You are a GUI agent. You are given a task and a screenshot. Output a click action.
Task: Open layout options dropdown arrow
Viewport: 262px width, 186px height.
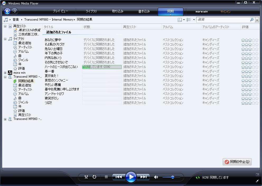(184, 20)
